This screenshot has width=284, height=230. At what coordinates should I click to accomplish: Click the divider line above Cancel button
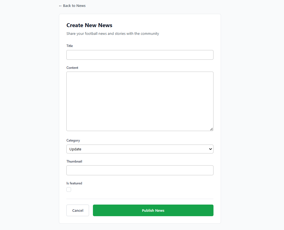[140, 199]
